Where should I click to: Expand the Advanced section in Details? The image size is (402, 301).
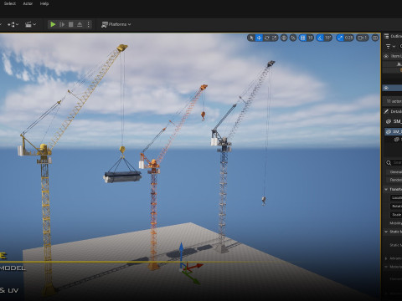click(386, 258)
